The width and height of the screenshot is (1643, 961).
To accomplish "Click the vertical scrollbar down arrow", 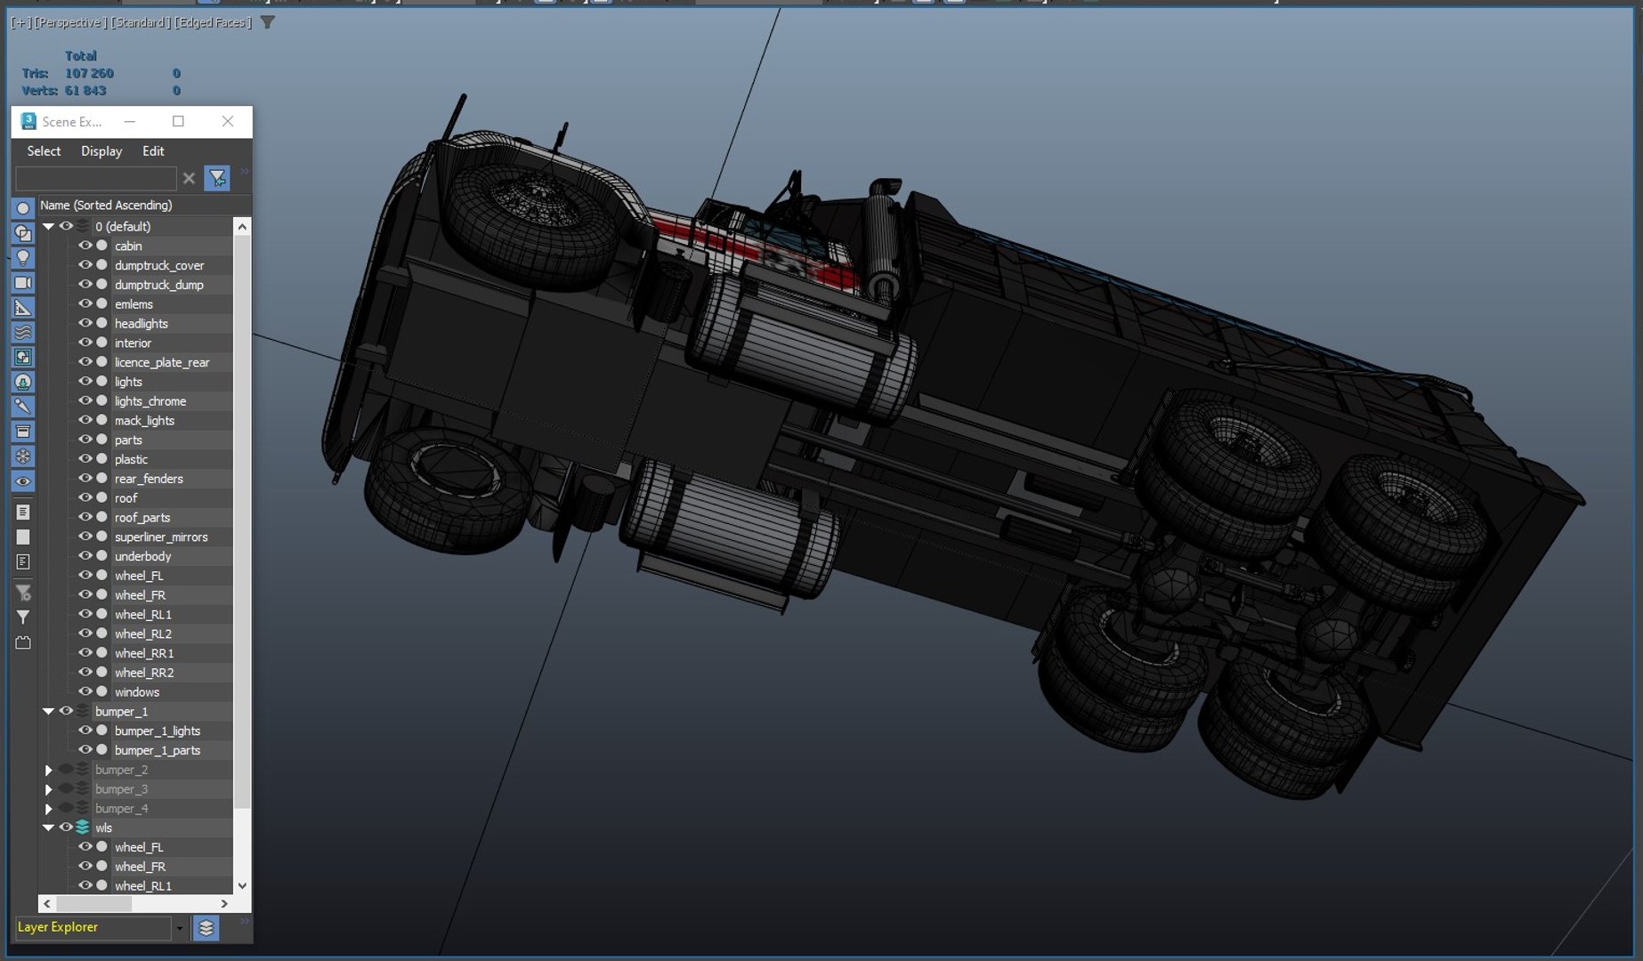I will [242, 886].
